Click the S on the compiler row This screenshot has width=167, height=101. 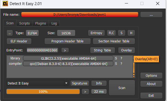click(116, 64)
